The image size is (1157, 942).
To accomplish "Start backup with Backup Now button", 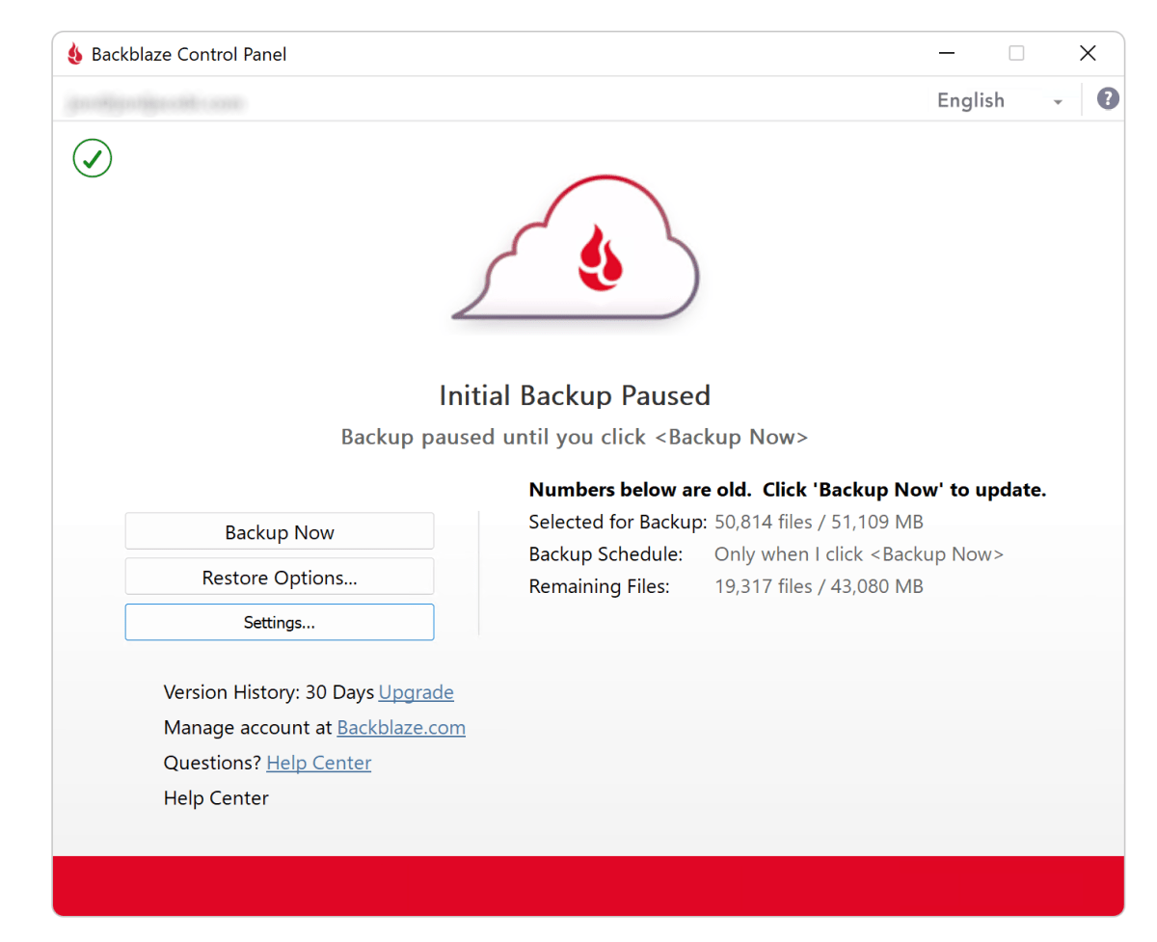I will (280, 531).
